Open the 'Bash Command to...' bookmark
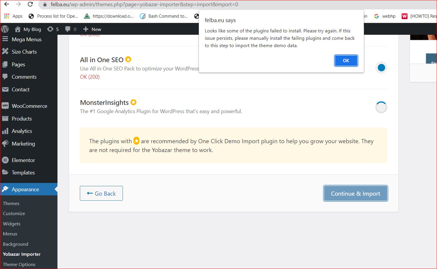This screenshot has width=437, height=269. click(164, 16)
